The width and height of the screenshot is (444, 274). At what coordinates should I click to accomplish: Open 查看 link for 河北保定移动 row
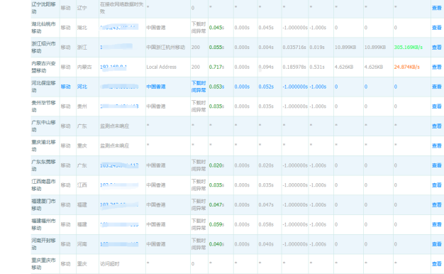point(436,87)
